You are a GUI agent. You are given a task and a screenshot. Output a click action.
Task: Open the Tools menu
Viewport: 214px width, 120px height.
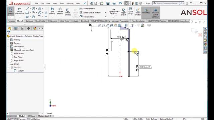pos(62,3)
